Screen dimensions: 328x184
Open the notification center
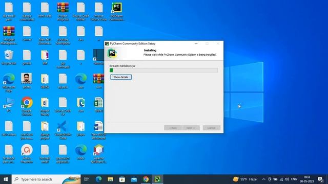click(x=320, y=179)
